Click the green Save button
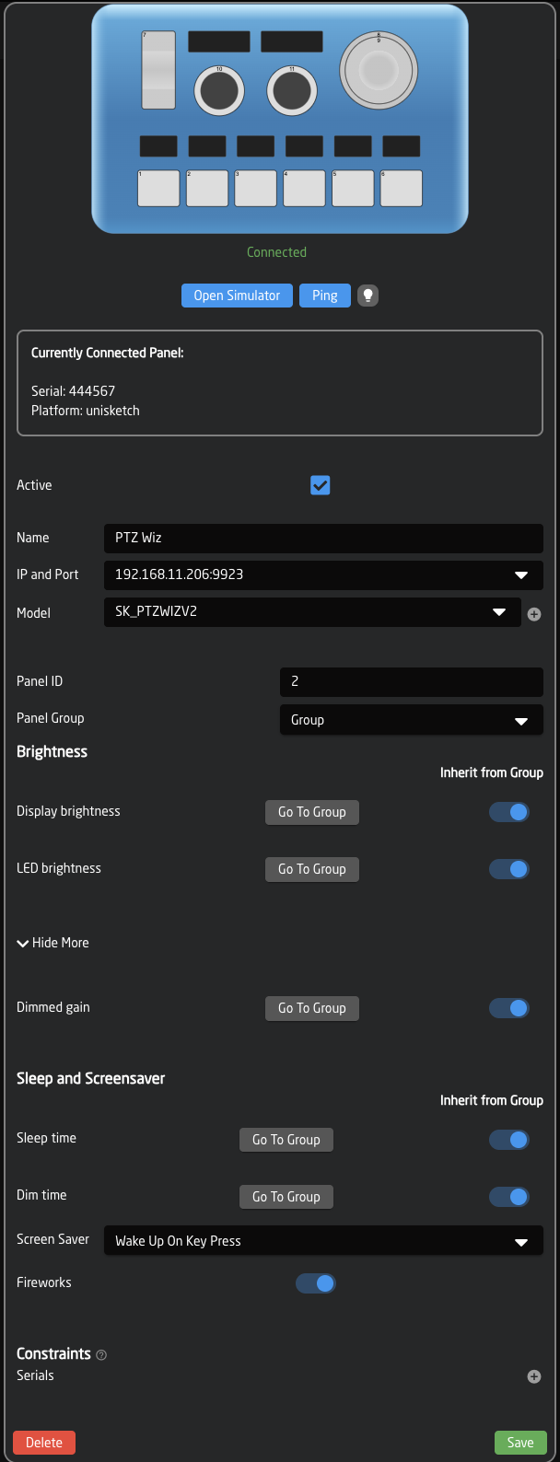Image resolution: width=560 pixels, height=1462 pixels. (520, 1443)
